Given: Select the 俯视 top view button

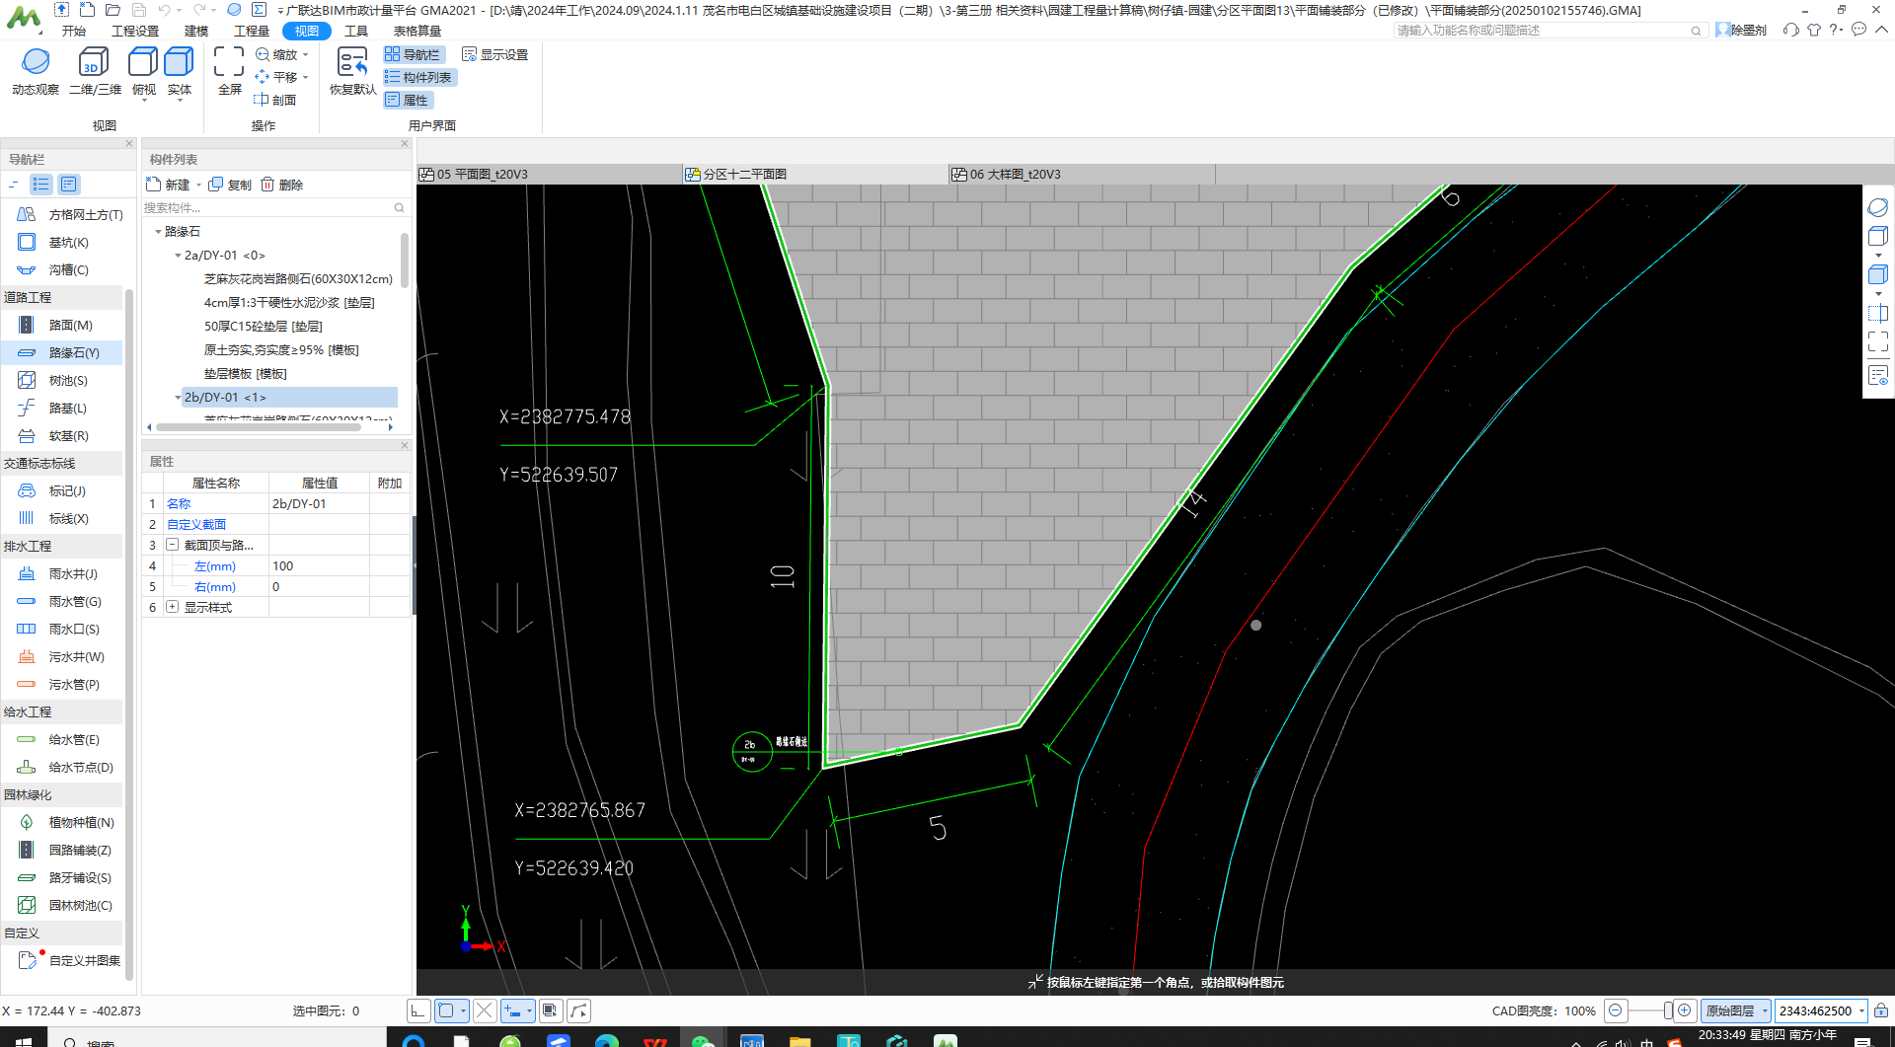Looking at the screenshot, I should click(144, 72).
